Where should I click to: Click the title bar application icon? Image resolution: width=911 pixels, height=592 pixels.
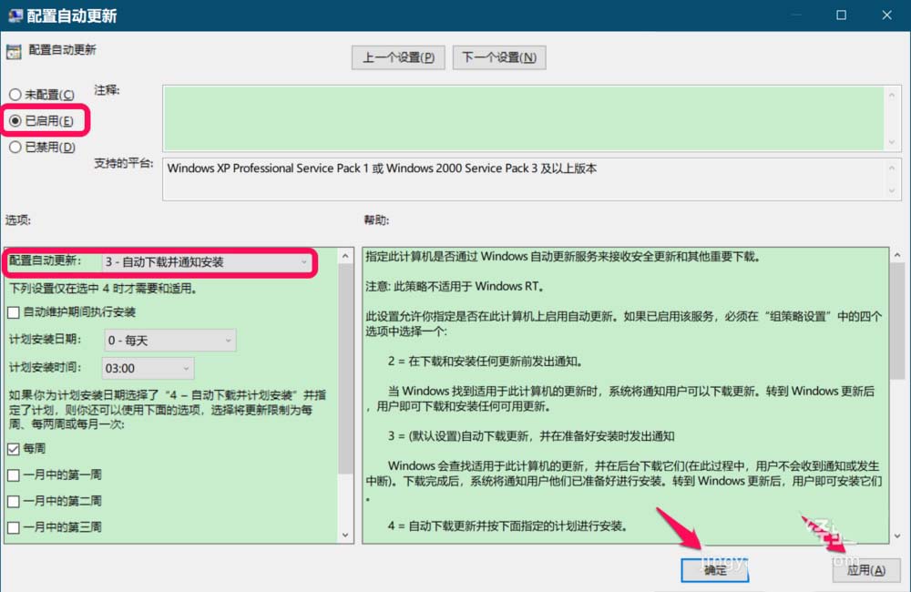(15, 15)
